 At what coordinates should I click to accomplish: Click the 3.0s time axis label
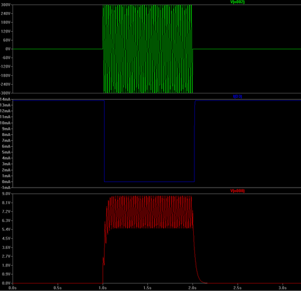click(282, 288)
